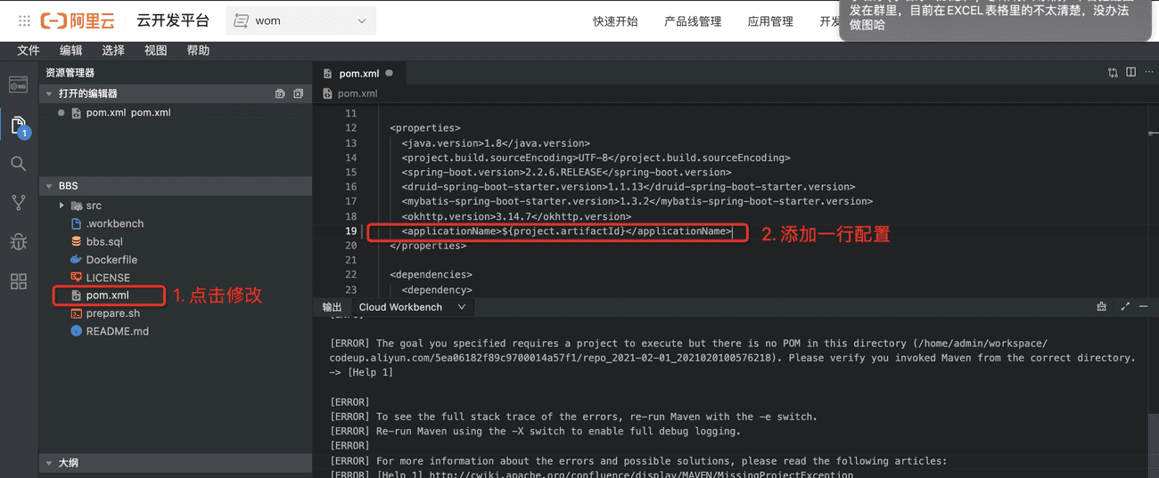Collapse the 打开的编辑器 section
This screenshot has height=478, width=1159.
tap(49, 93)
